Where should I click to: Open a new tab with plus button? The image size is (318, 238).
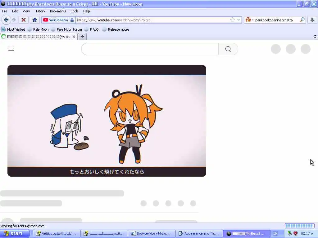(x=82, y=37)
